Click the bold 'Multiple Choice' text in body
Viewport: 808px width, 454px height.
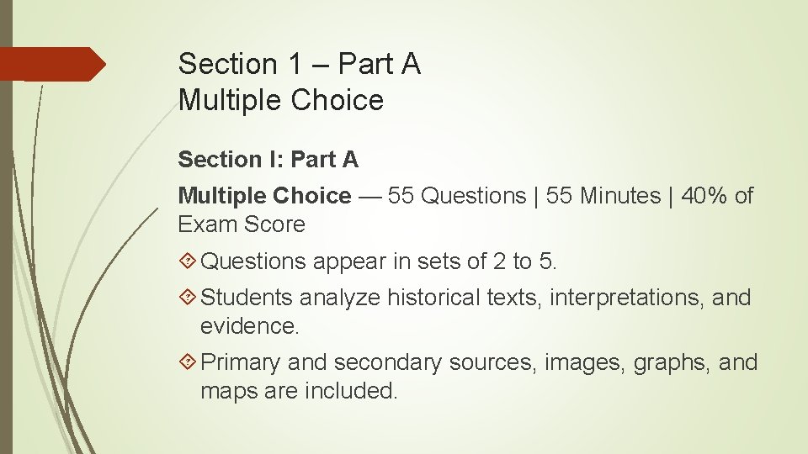265,196
